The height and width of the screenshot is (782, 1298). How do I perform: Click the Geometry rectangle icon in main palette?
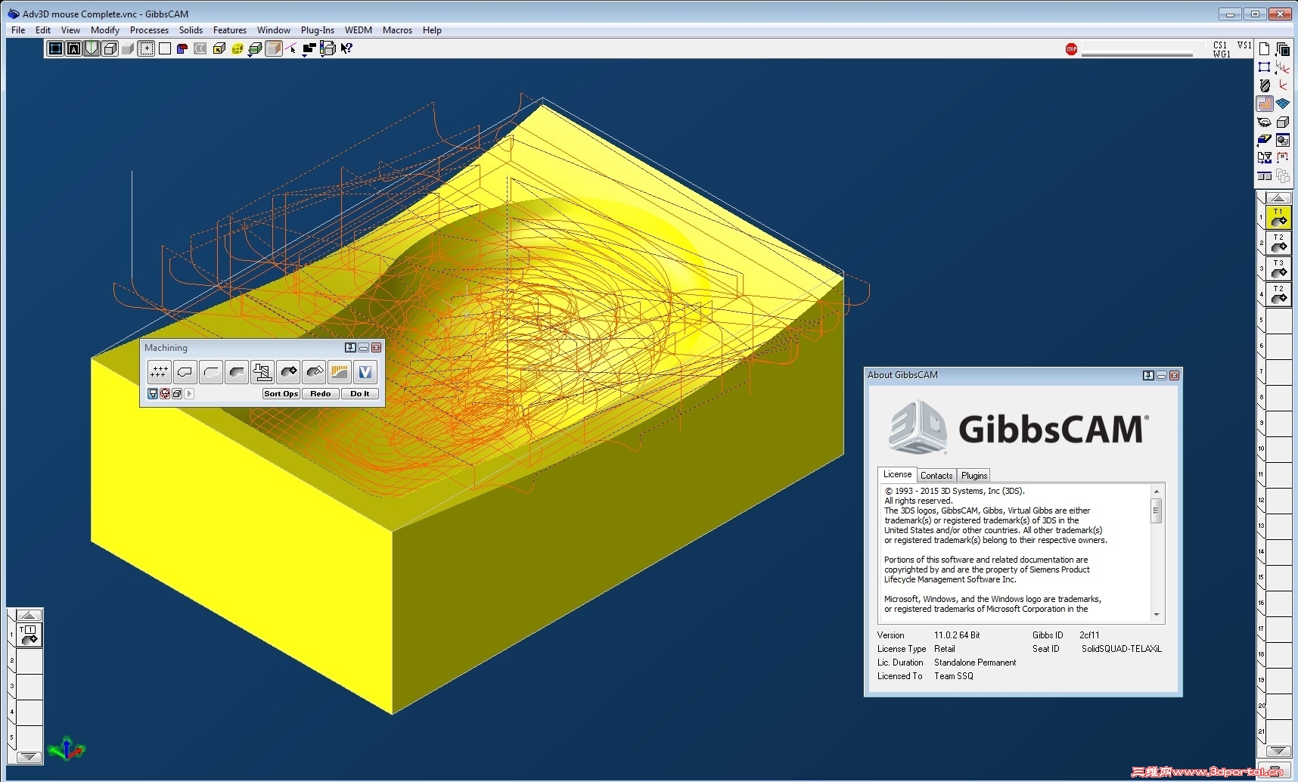[x=1265, y=67]
